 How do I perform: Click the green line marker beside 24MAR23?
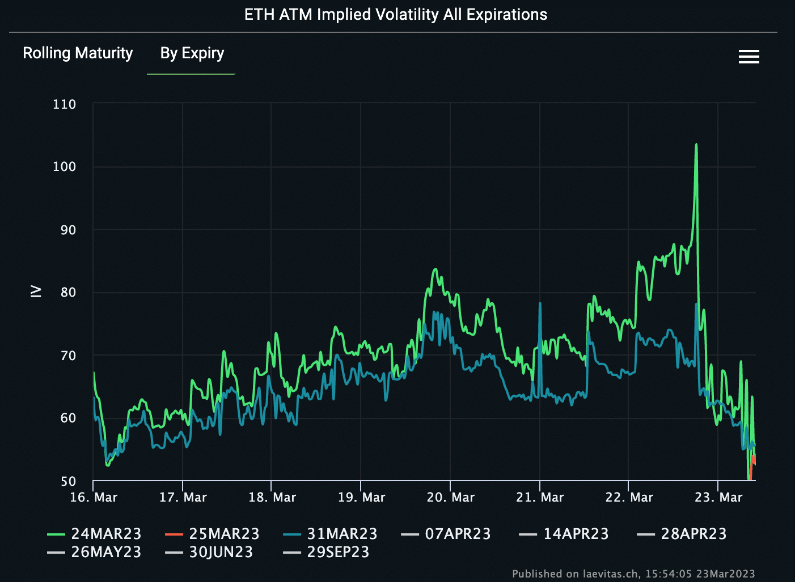coord(56,533)
